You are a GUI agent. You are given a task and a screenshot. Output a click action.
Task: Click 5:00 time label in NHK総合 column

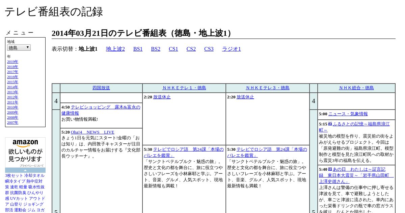(x=323, y=114)
